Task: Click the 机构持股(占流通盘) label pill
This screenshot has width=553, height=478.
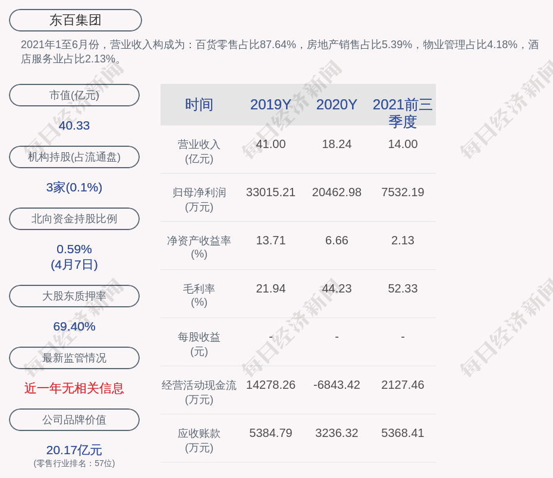Action: pos(74,157)
